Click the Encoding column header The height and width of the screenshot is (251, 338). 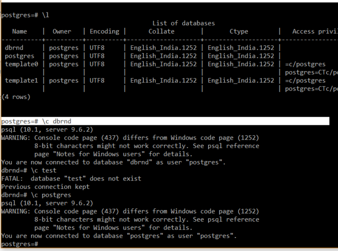click(x=105, y=32)
